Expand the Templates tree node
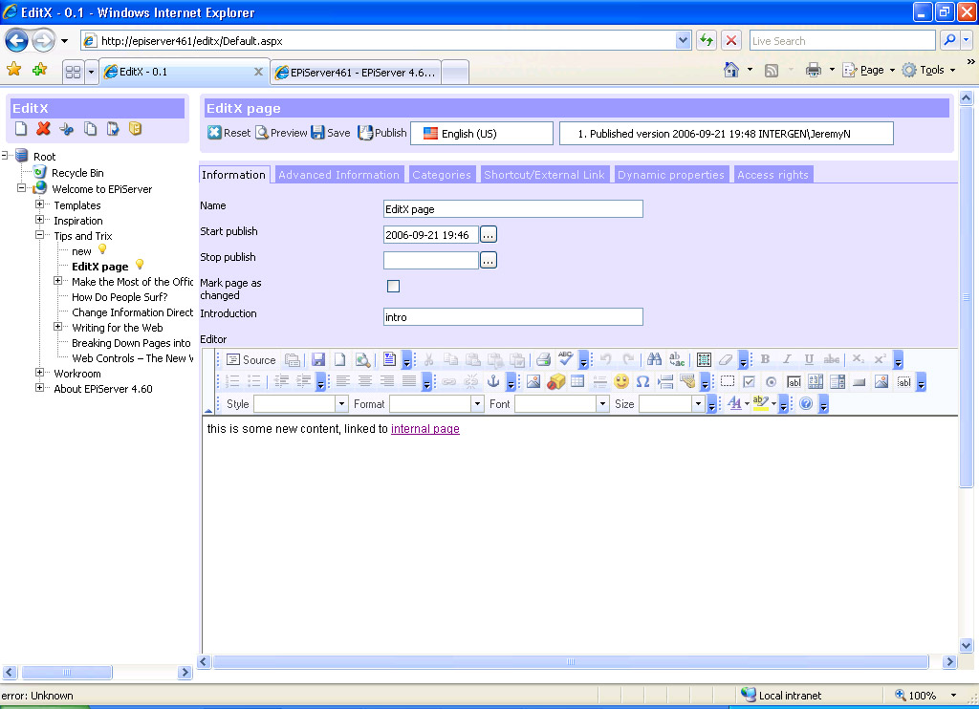This screenshot has width=979, height=709. (x=39, y=204)
